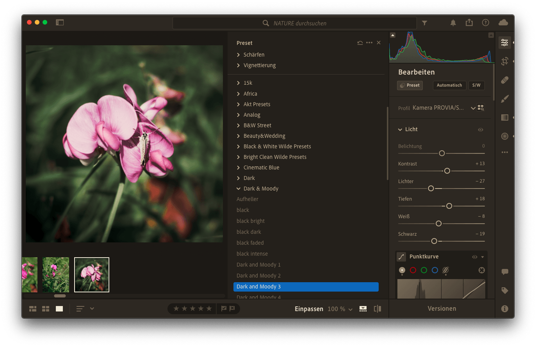Open the notifications bell
This screenshot has width=536, height=347.
click(x=453, y=23)
